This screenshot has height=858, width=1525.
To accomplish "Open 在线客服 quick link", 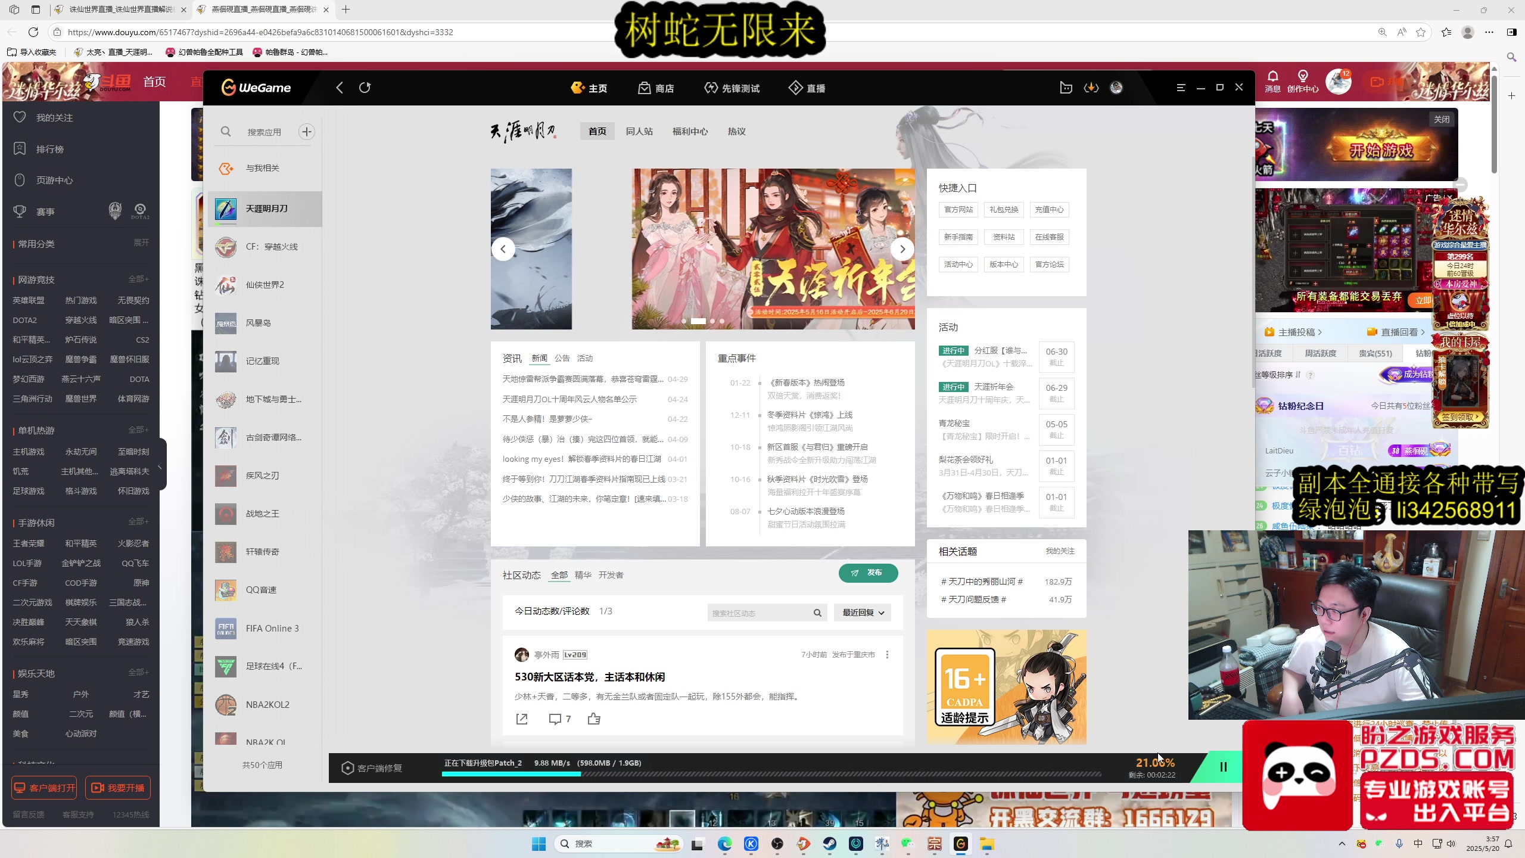I will coord(1049,237).
